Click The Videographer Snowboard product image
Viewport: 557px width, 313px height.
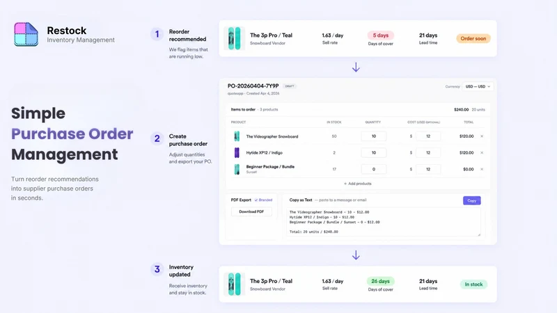pyautogui.click(x=237, y=136)
